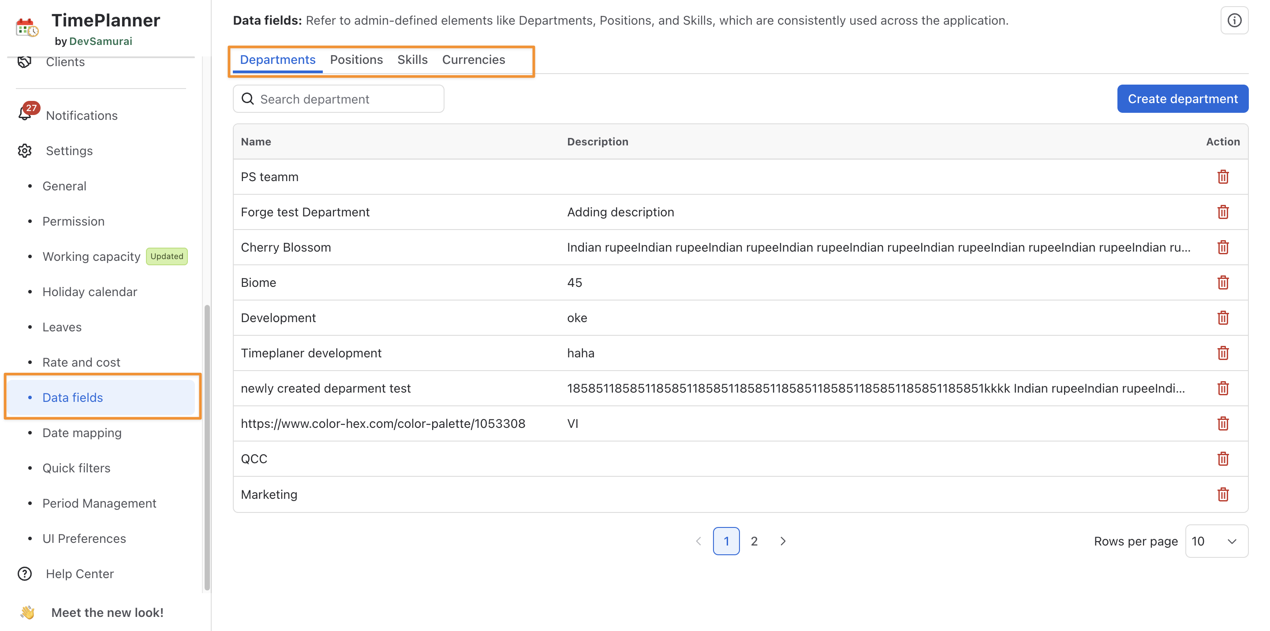Open Holiday calendar settings
1270x631 pixels.
click(x=90, y=292)
